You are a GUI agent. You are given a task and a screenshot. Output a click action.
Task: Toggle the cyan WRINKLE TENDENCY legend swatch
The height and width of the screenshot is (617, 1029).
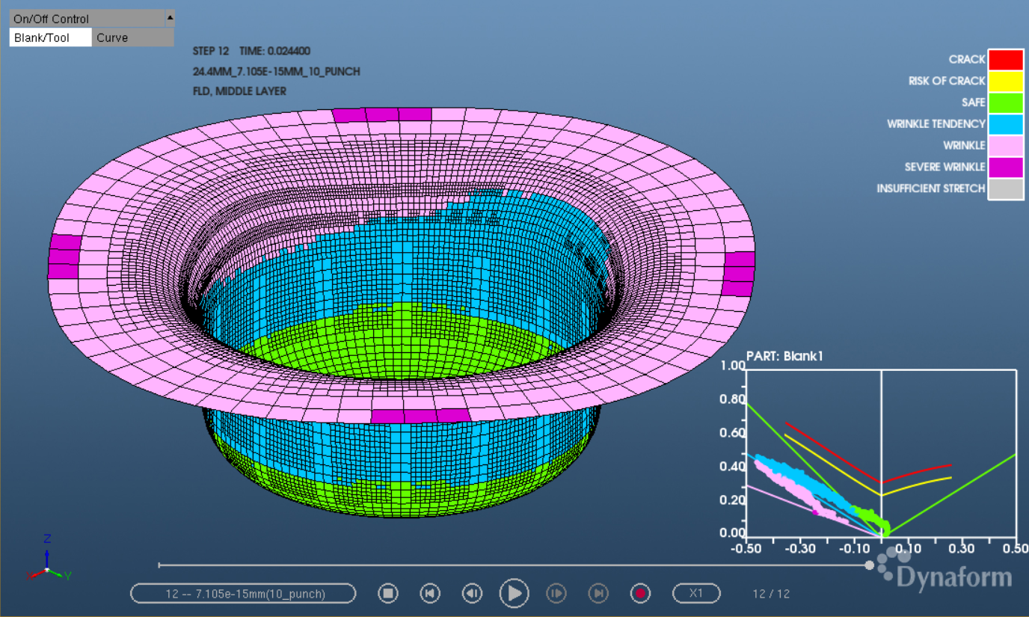point(1005,124)
